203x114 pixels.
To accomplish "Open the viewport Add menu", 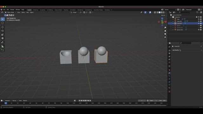I will pos(28,12).
